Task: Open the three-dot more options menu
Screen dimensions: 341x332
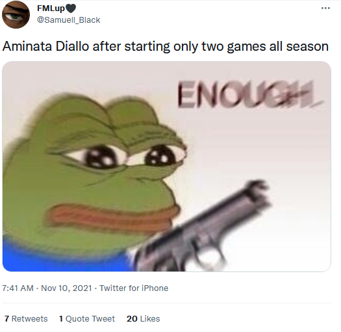Action: coord(325,8)
